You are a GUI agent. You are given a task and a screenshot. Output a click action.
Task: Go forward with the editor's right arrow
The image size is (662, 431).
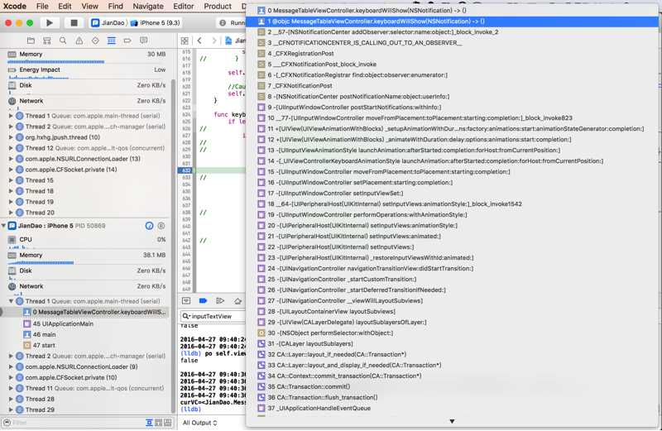point(214,41)
